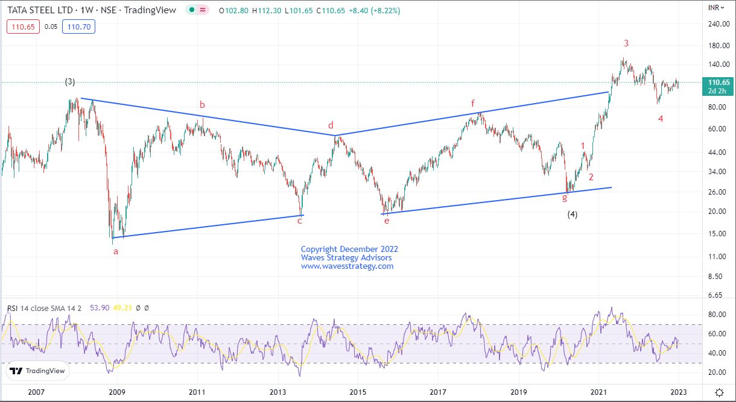Click the RSI value 53.90

(99, 308)
